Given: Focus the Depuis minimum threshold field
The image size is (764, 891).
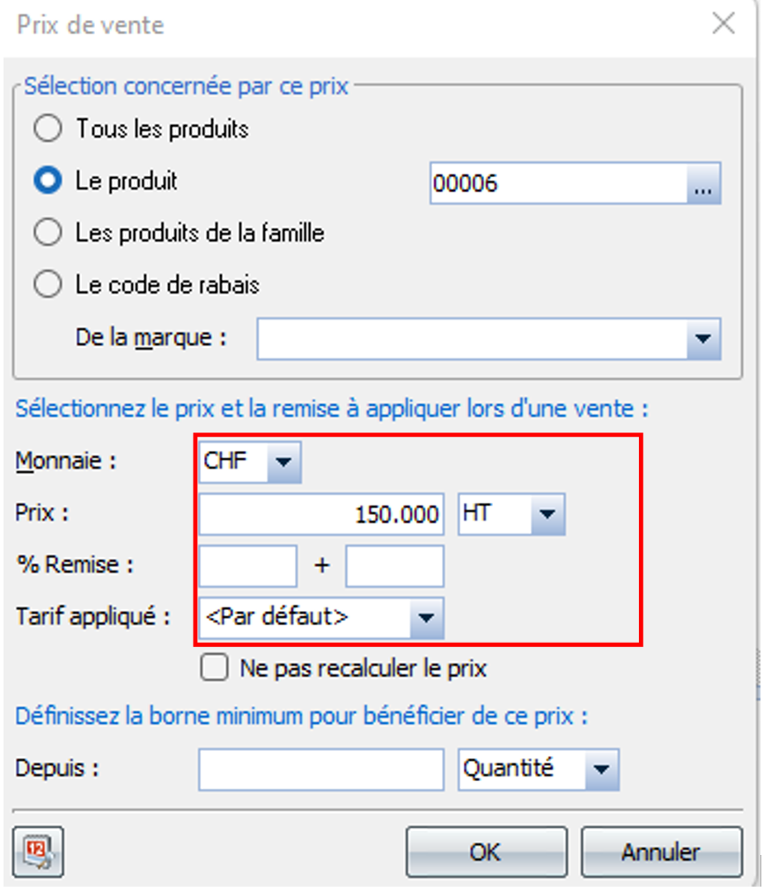Looking at the screenshot, I should point(321,769).
